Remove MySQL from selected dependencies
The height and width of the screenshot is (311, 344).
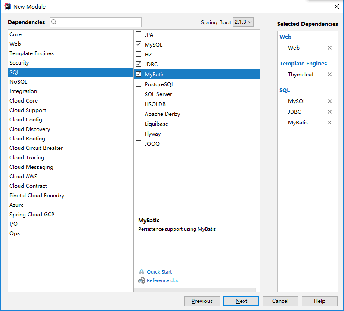pos(329,101)
